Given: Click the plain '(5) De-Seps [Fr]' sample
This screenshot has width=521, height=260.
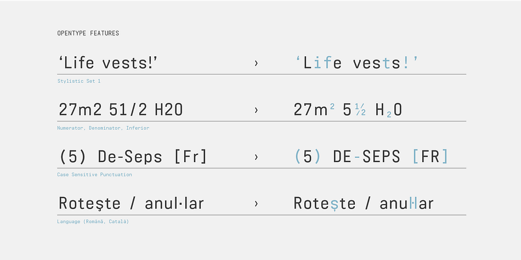Looking at the screenshot, I should (x=133, y=157).
